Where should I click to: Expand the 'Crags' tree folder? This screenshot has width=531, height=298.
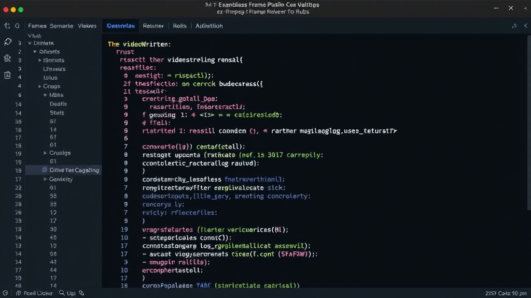[40, 86]
